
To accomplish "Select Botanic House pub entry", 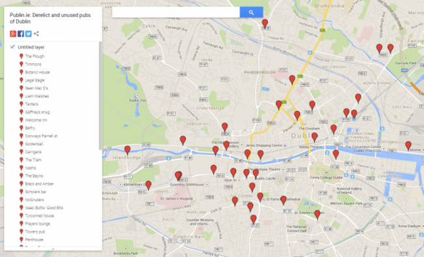I will (37, 72).
